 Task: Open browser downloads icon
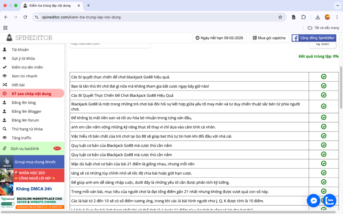pos(318,17)
